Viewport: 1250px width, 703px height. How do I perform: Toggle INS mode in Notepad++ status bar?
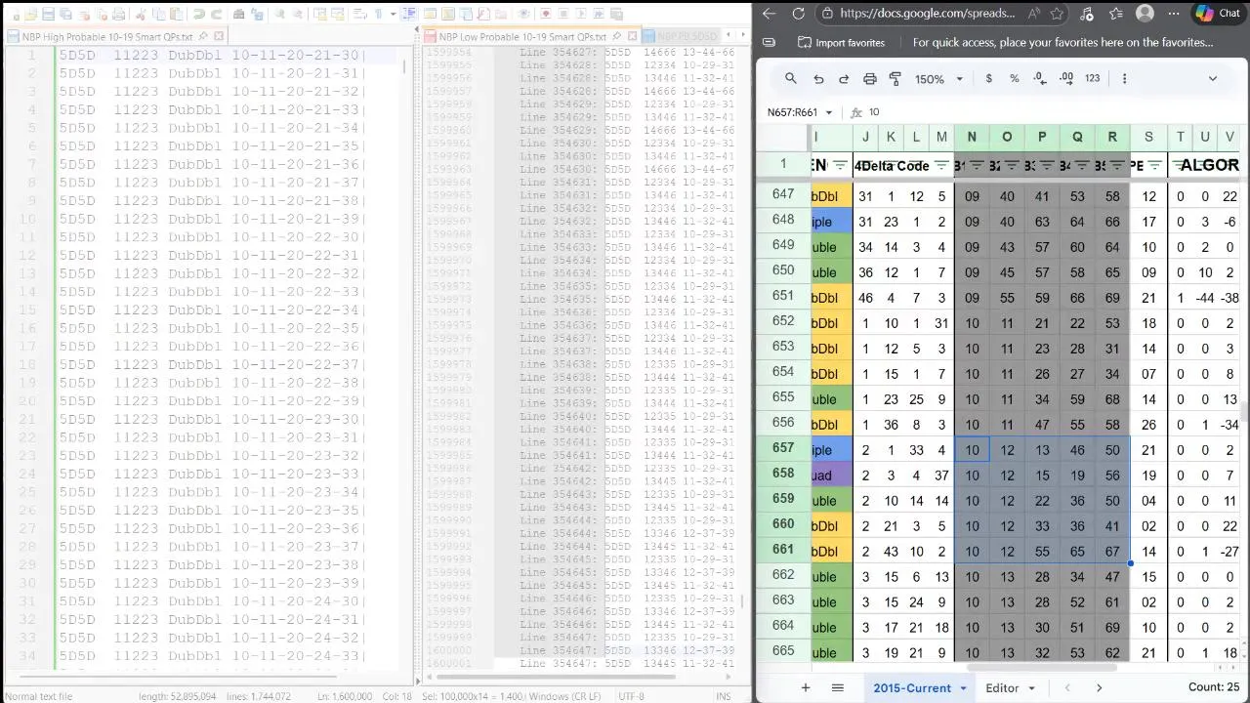click(x=723, y=696)
